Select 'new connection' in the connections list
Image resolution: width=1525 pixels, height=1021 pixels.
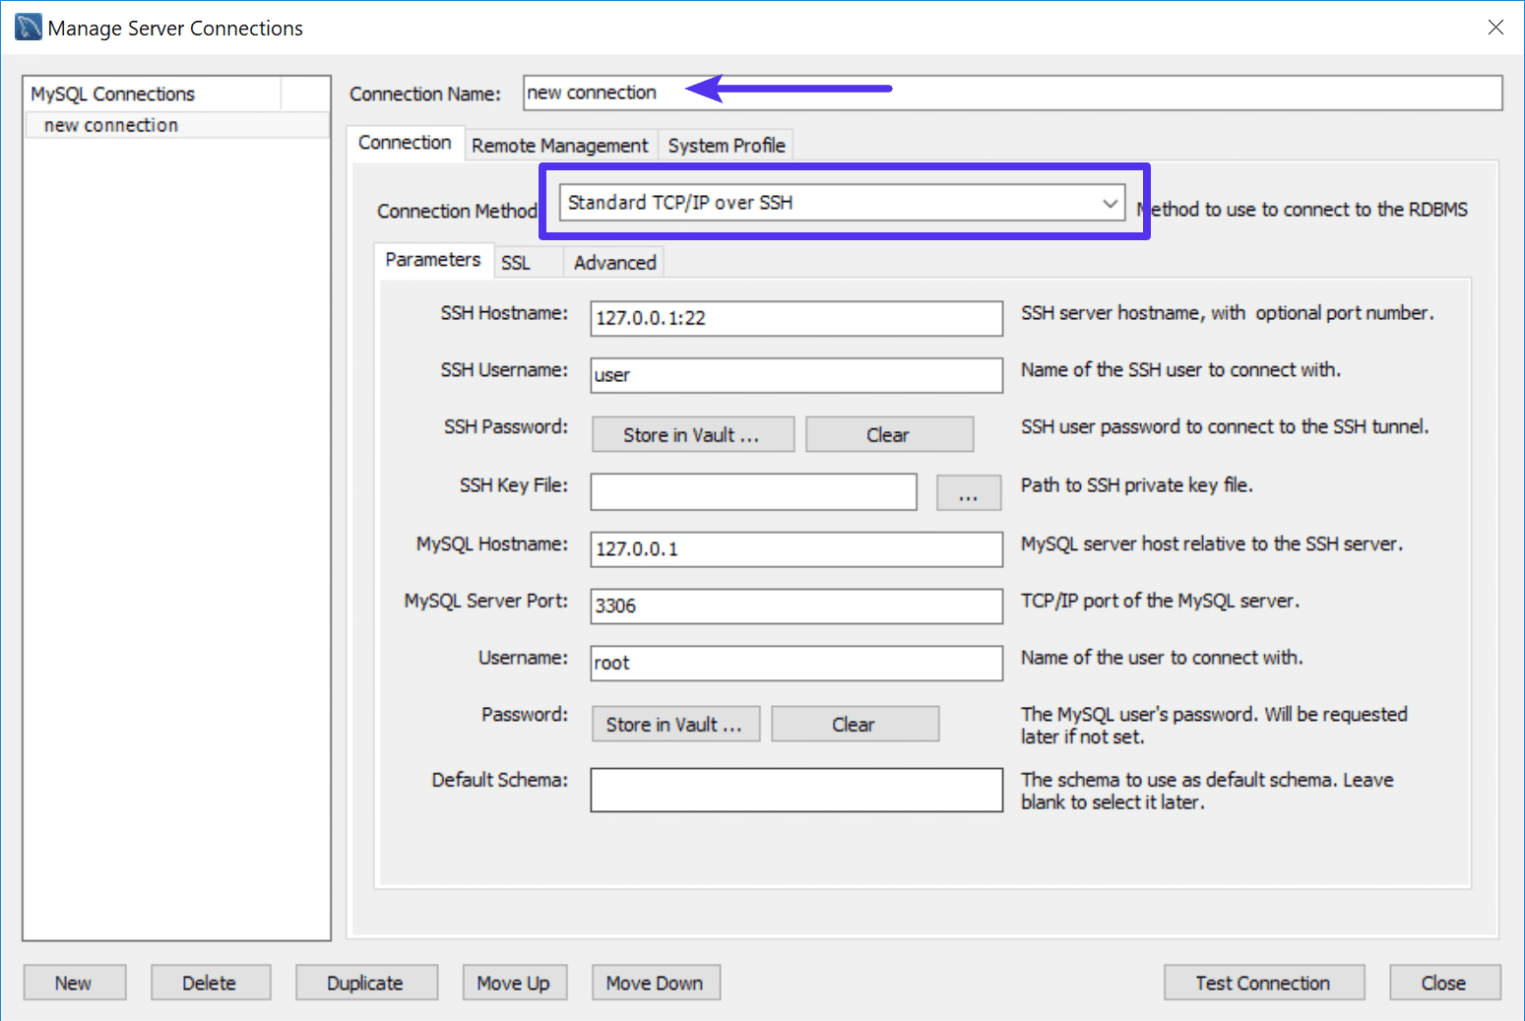pos(110,124)
